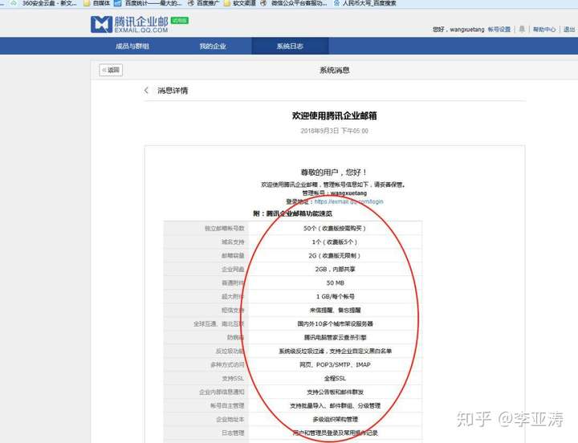Click the 企业内部信息通知 row label

tap(222, 392)
